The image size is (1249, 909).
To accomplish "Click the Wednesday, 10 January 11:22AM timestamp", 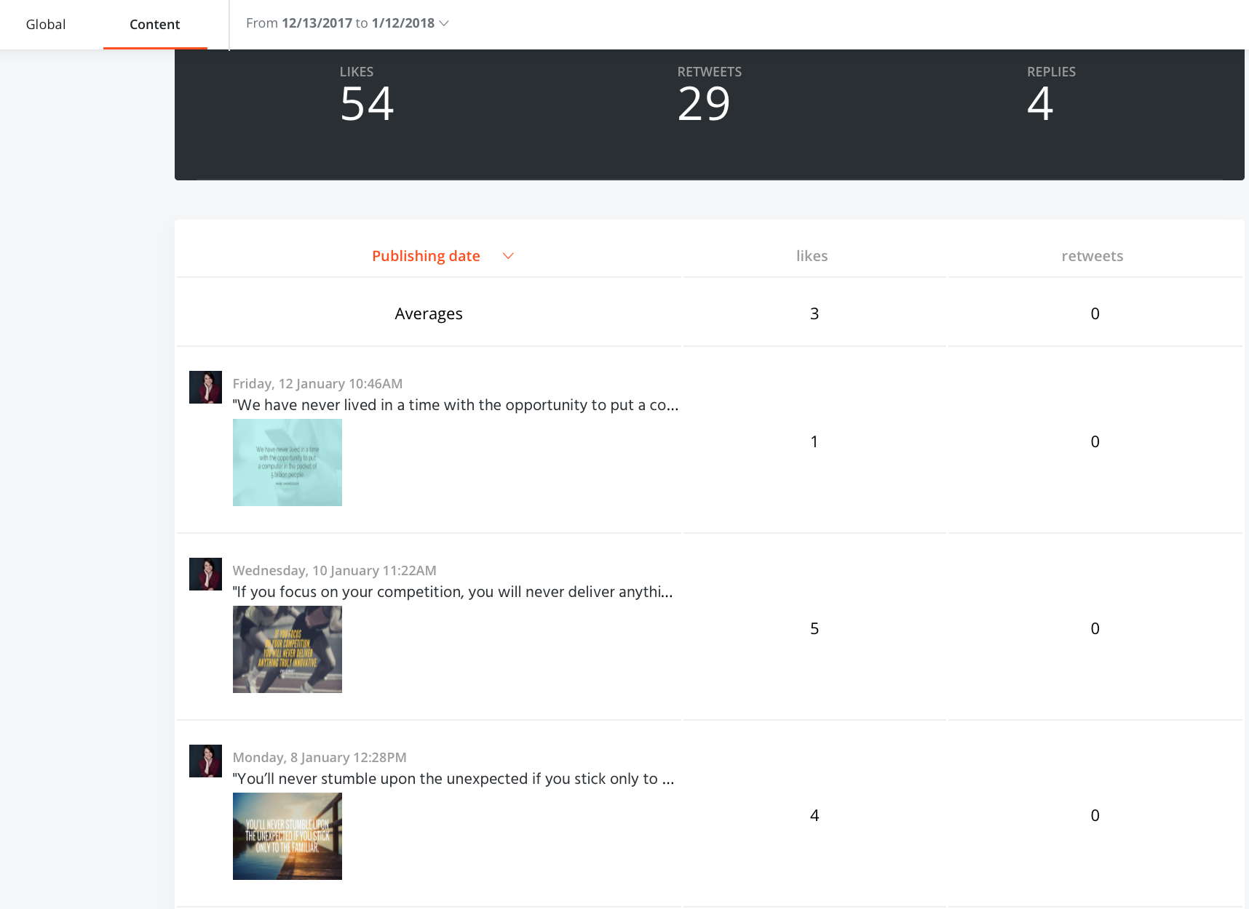I will pyautogui.click(x=334, y=570).
